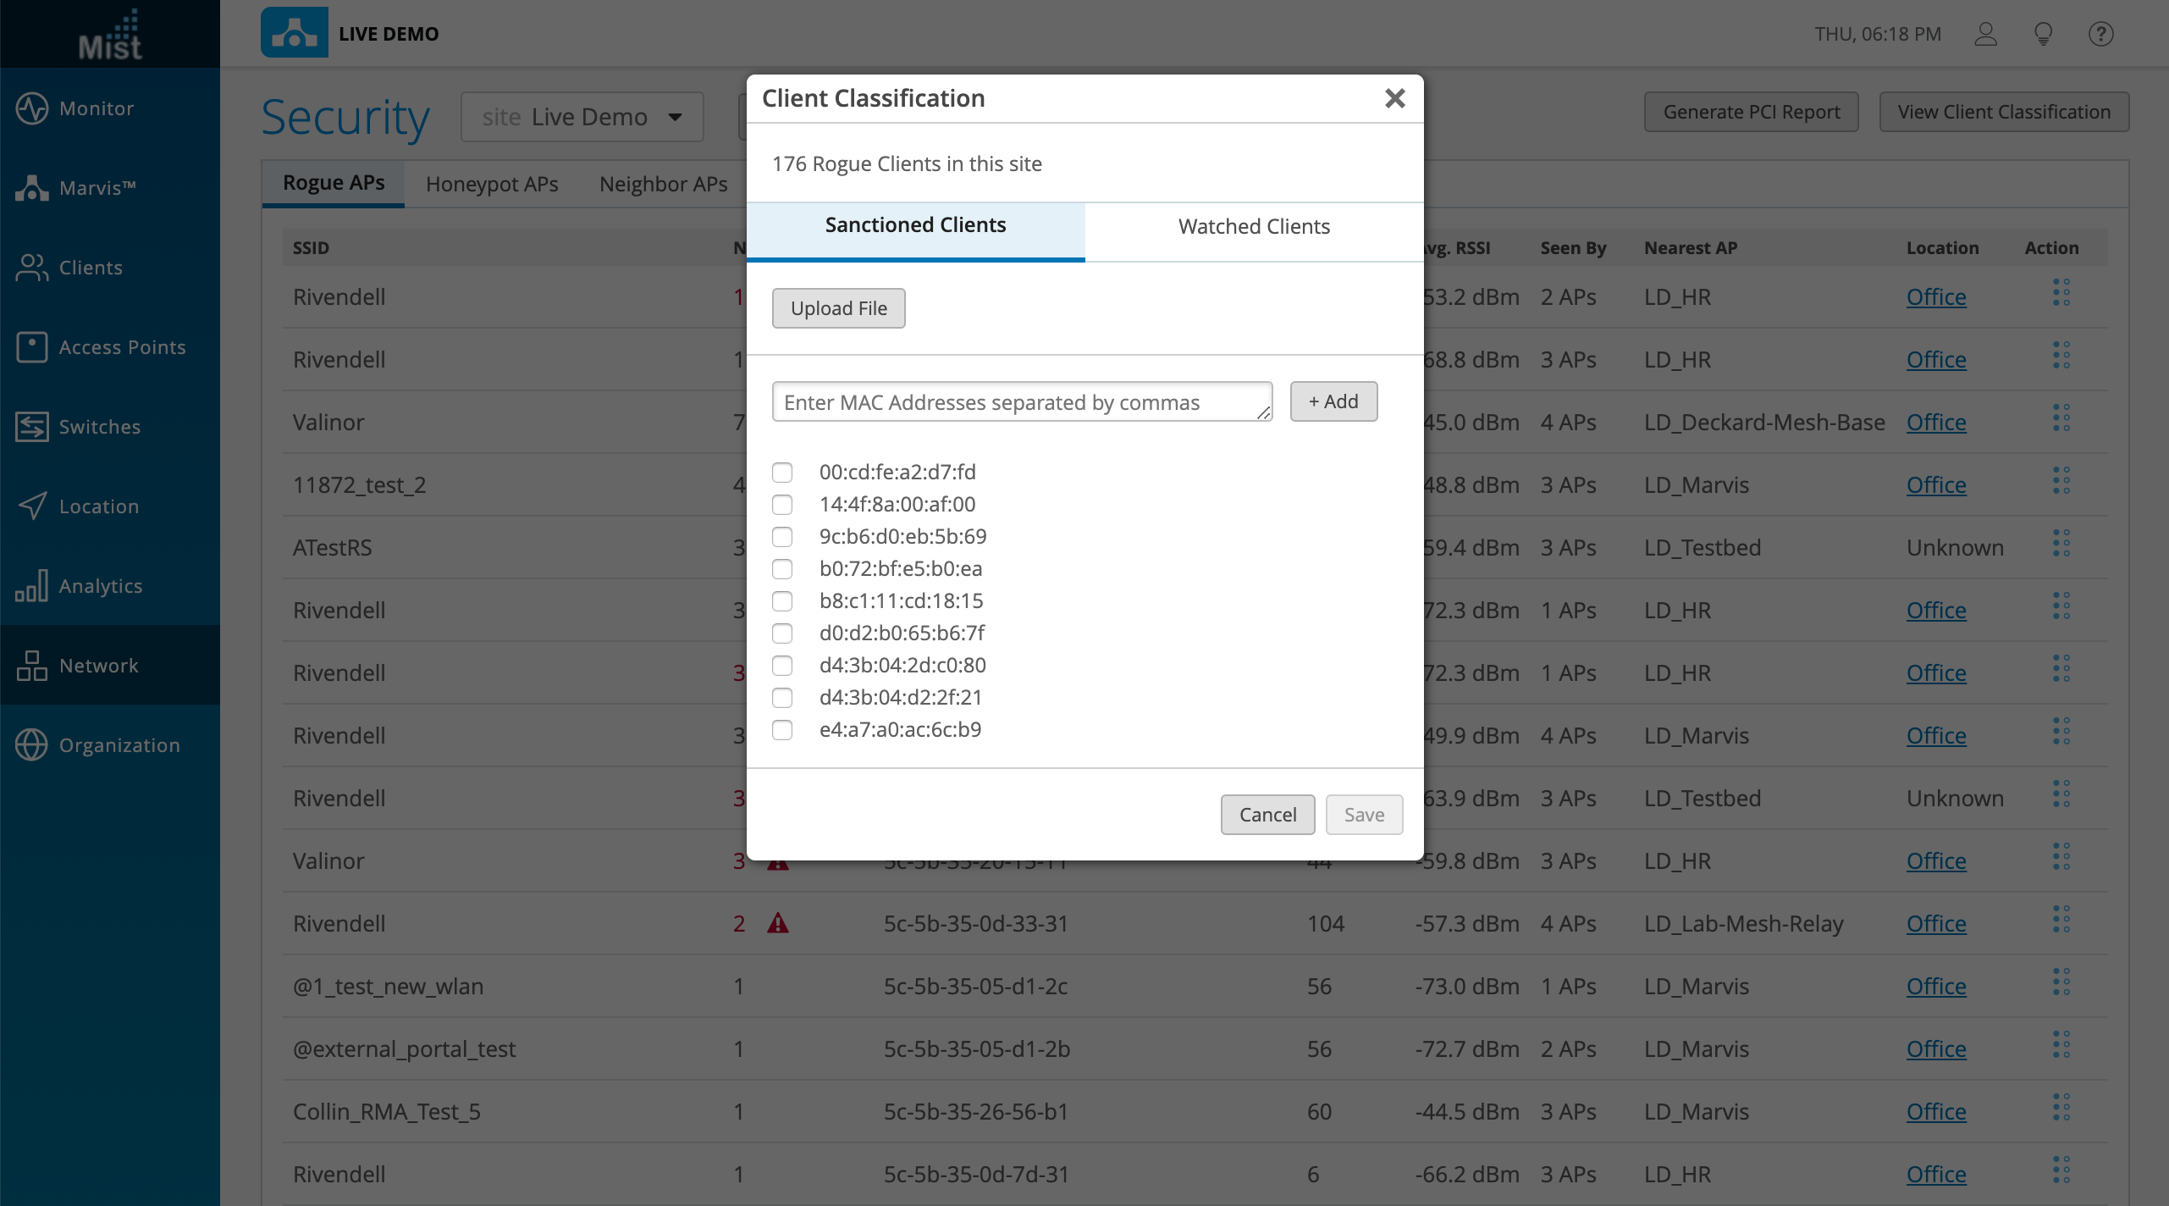The image size is (2169, 1206).
Task: Select the b8:c1:11:cd:18:15 client checkbox
Action: click(x=782, y=601)
